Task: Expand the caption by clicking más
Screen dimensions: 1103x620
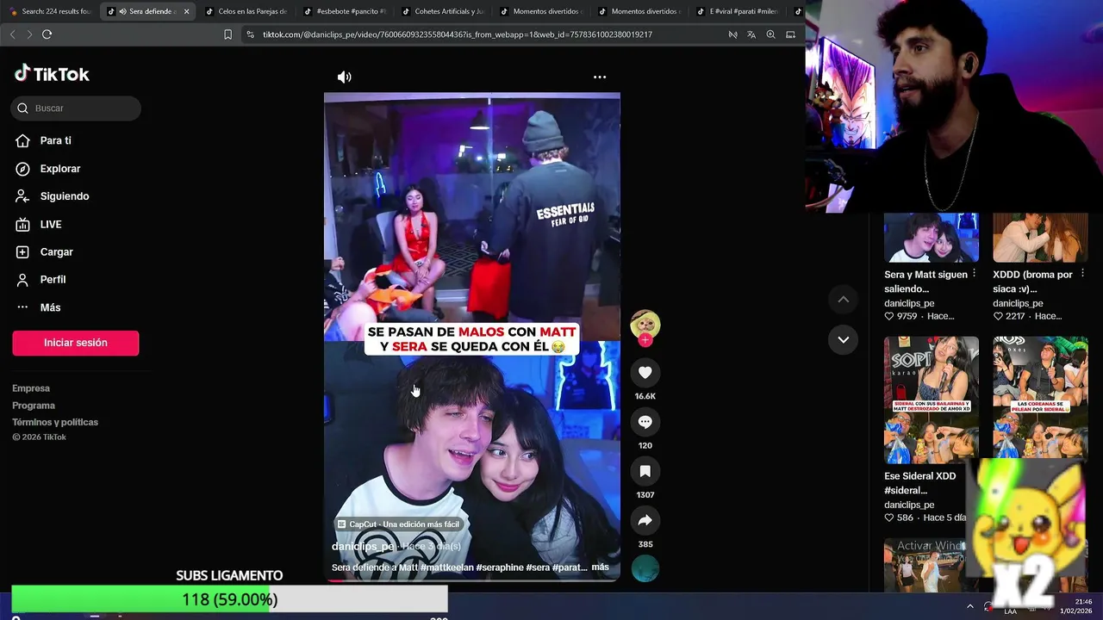Action: (x=600, y=567)
